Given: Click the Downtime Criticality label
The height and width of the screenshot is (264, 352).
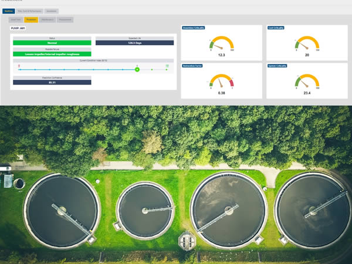Looking at the screenshot, I should 193,28.
